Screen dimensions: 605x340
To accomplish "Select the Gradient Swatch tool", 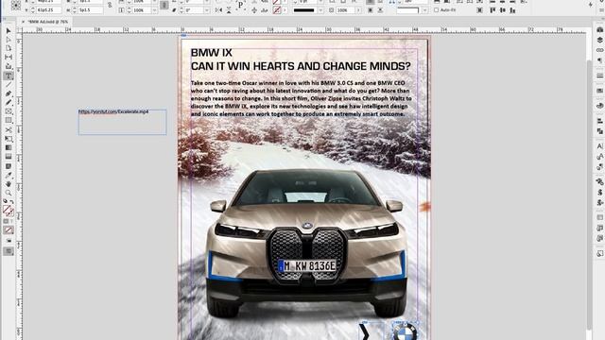I will pyautogui.click(x=9, y=147).
